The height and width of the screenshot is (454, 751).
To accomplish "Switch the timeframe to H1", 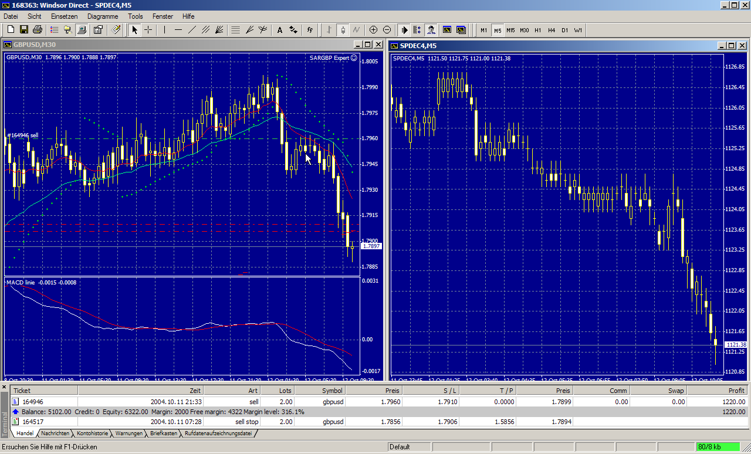I will (537, 30).
